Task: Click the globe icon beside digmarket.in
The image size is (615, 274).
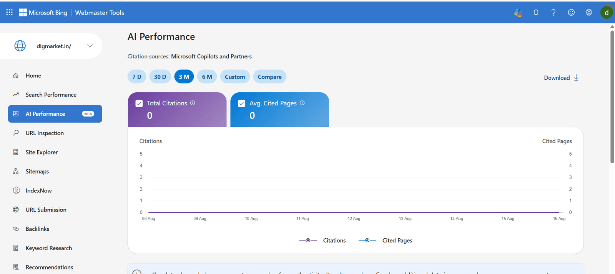Action: tap(20, 46)
